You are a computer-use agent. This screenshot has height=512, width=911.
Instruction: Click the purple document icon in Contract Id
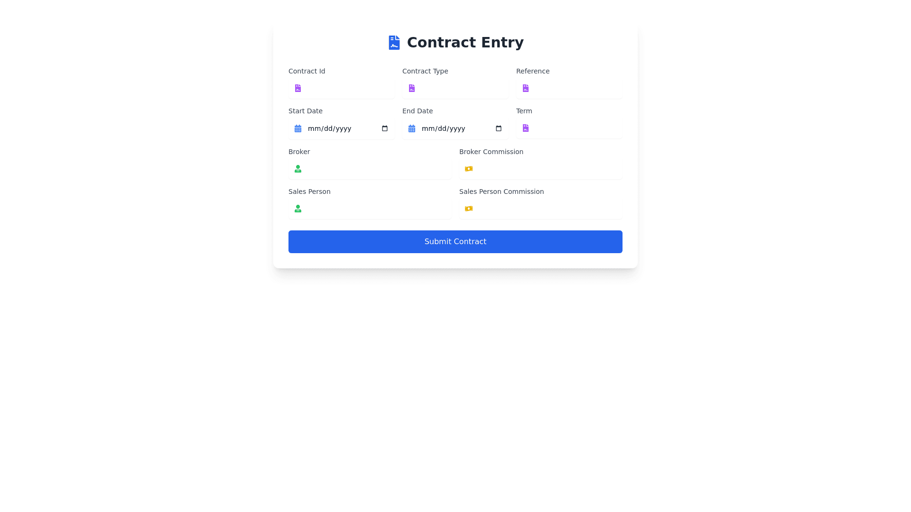297,88
